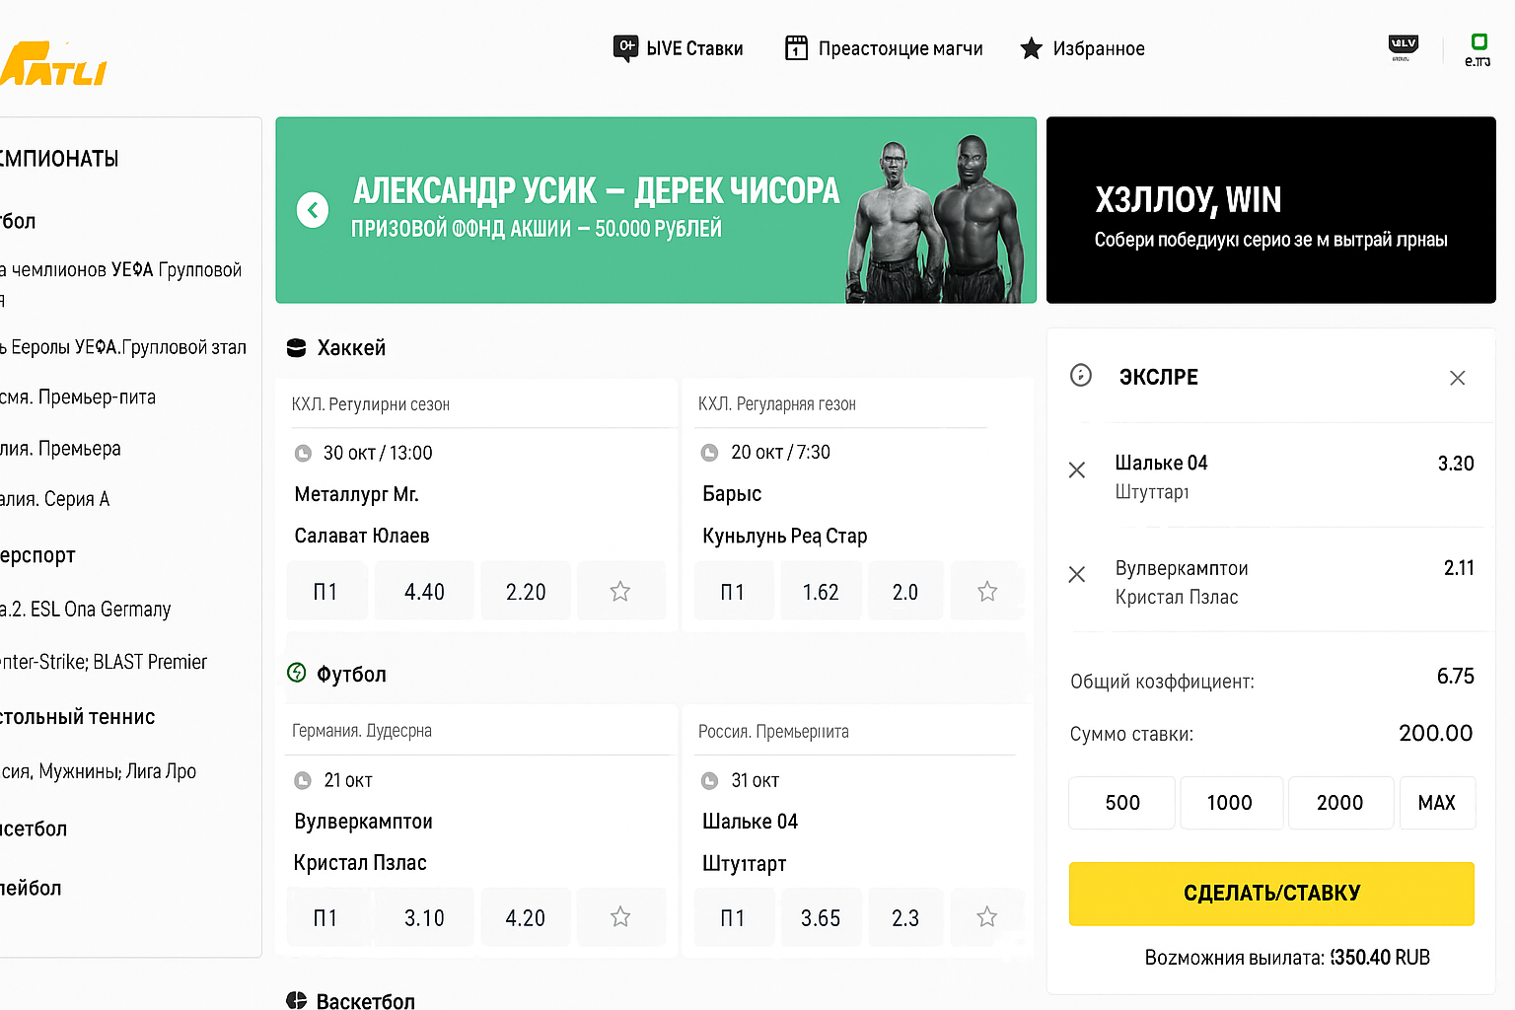Star the Шальке 04 vs Штуттарт match

tap(987, 916)
